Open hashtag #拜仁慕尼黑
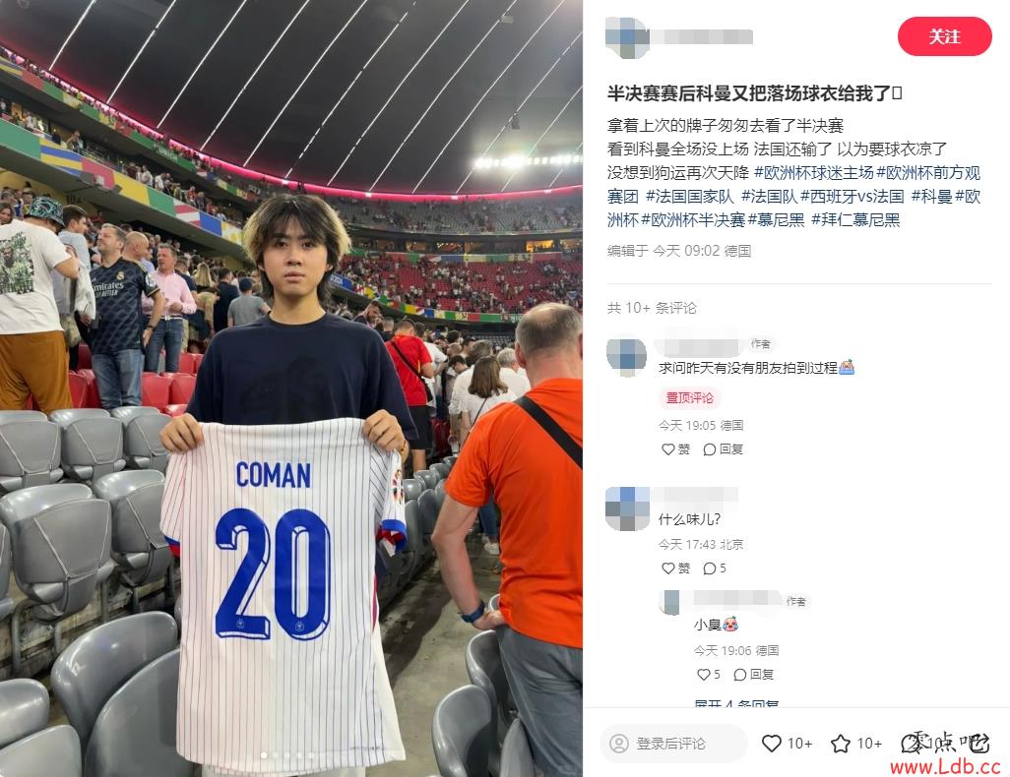This screenshot has width=1010, height=777. tap(855, 220)
